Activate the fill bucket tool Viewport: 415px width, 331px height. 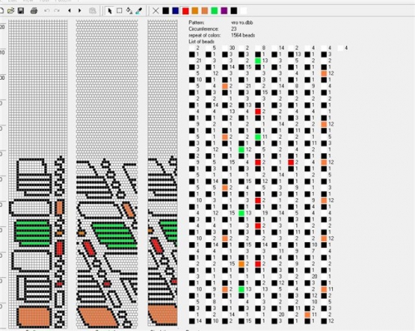[129, 11]
